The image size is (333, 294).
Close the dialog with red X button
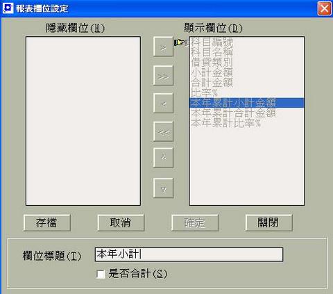click(x=324, y=8)
